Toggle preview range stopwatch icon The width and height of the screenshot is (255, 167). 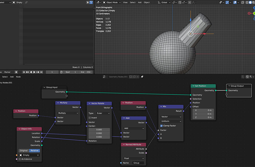click(x=61, y=72)
